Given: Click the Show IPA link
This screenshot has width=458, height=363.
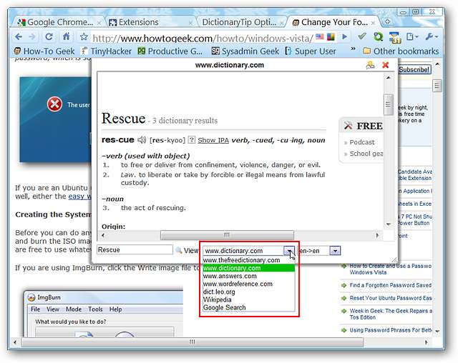Looking at the screenshot, I should pyautogui.click(x=213, y=140).
